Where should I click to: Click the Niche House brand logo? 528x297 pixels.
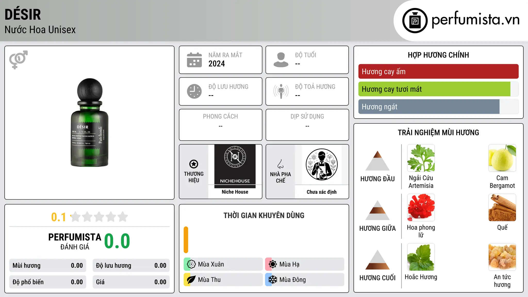point(235,166)
